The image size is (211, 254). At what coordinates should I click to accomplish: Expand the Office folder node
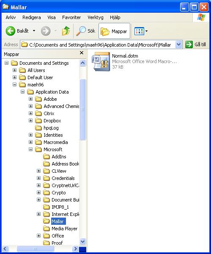[38, 235]
